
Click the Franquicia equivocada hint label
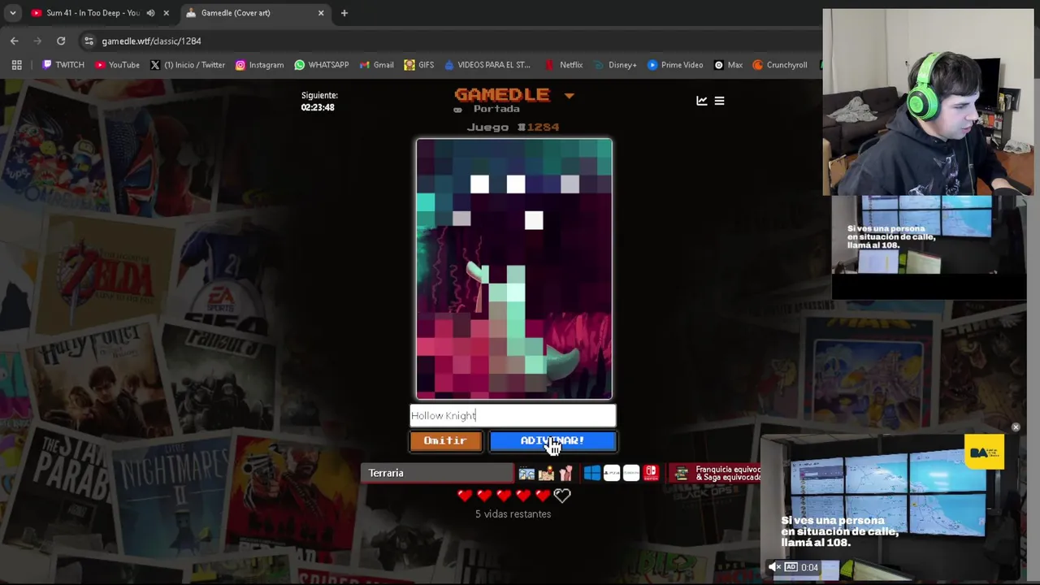[x=728, y=473]
